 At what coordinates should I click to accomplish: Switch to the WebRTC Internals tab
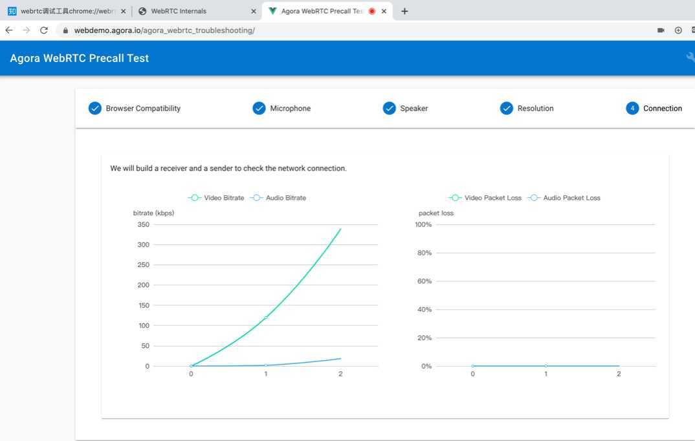(196, 11)
